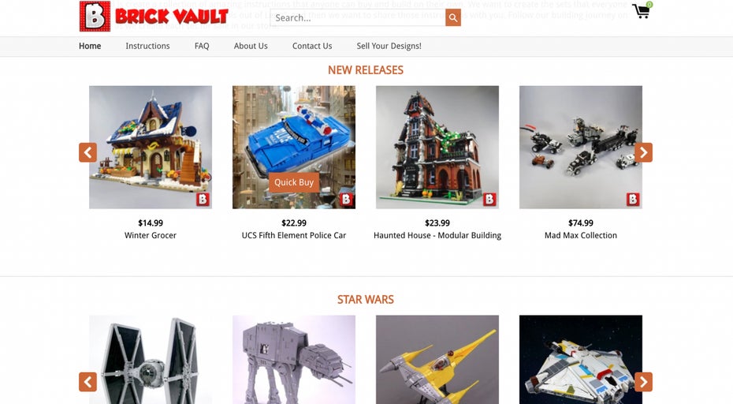The height and width of the screenshot is (404, 733).
Task: Open the About Us page
Action: pos(251,46)
